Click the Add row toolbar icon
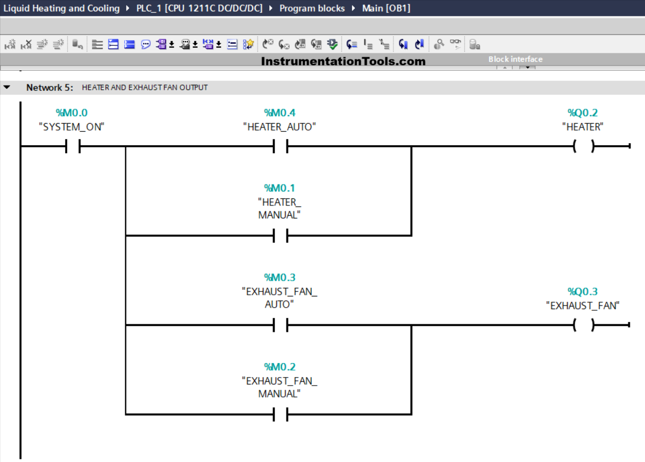This screenshot has width=645, height=462. coord(59,45)
